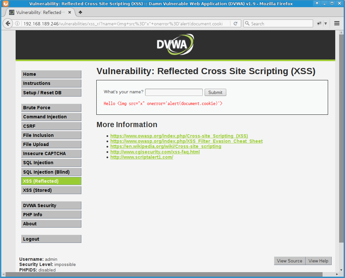Open the Instructions page
The height and width of the screenshot is (278, 345).
[x=51, y=83]
